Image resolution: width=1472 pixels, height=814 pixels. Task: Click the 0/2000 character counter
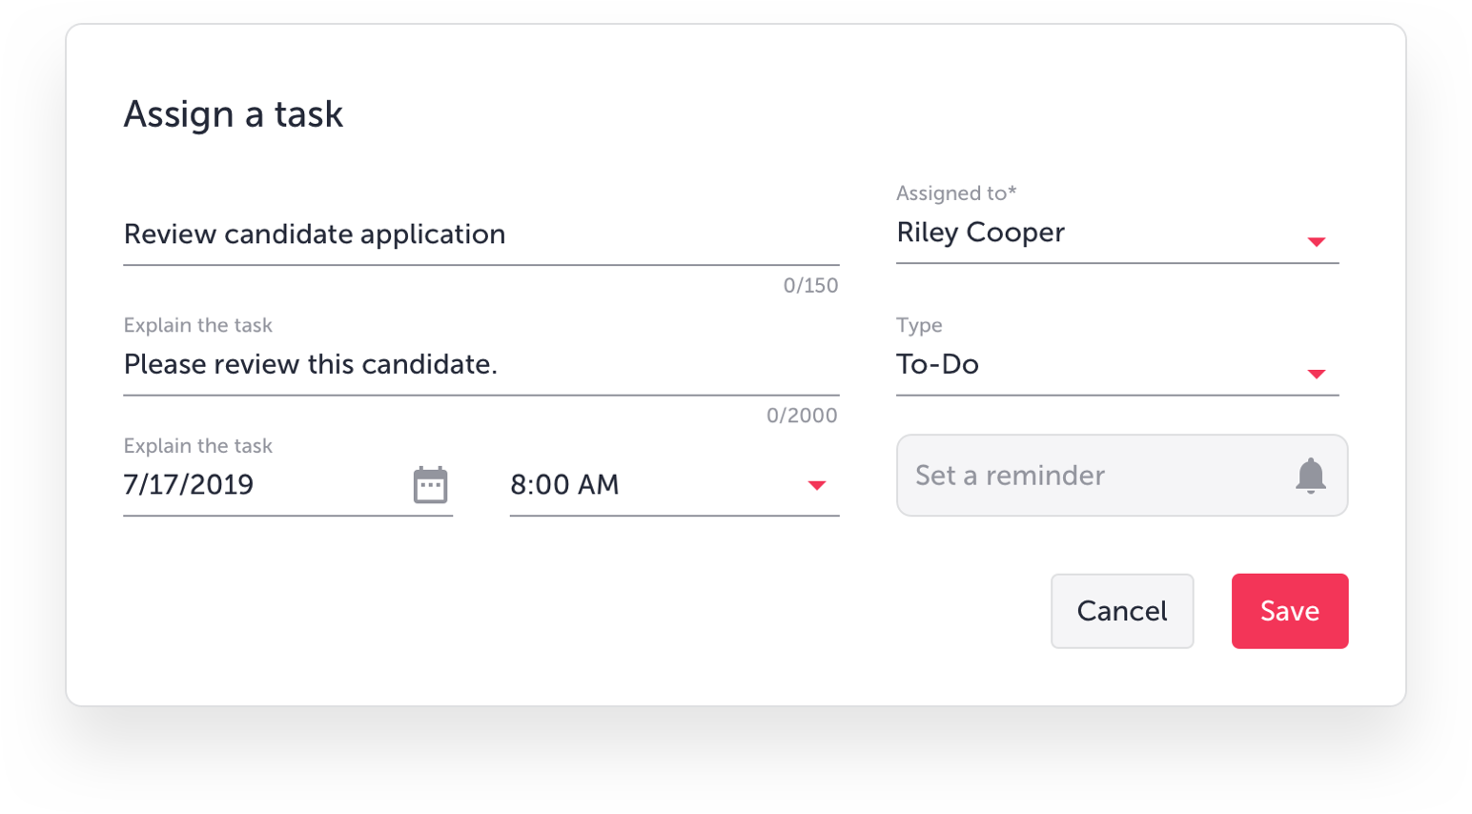[802, 416]
